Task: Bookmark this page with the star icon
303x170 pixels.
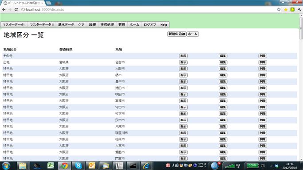Action: coord(279,9)
